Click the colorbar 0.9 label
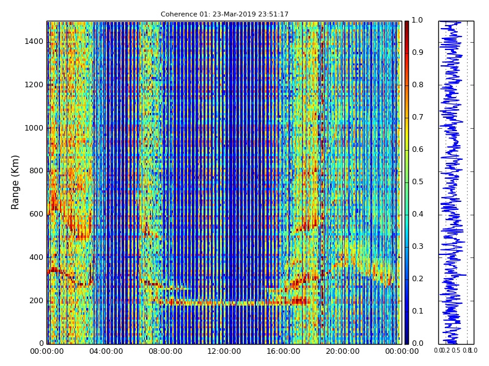The width and height of the screenshot is (489, 366). [417, 52]
